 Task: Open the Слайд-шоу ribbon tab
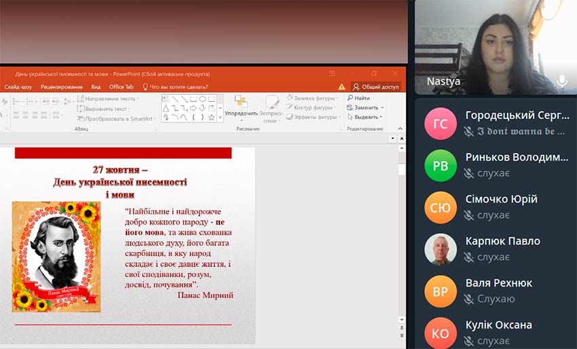(18, 87)
